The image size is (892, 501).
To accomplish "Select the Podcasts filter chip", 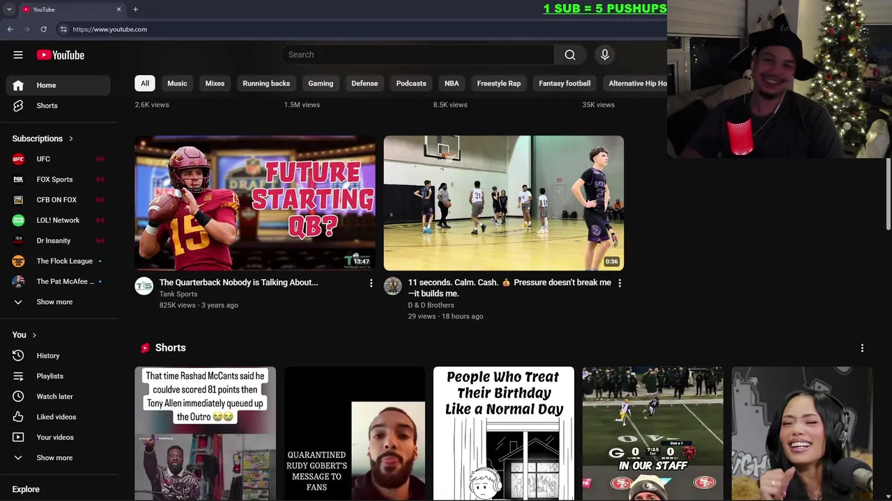I will point(411,83).
